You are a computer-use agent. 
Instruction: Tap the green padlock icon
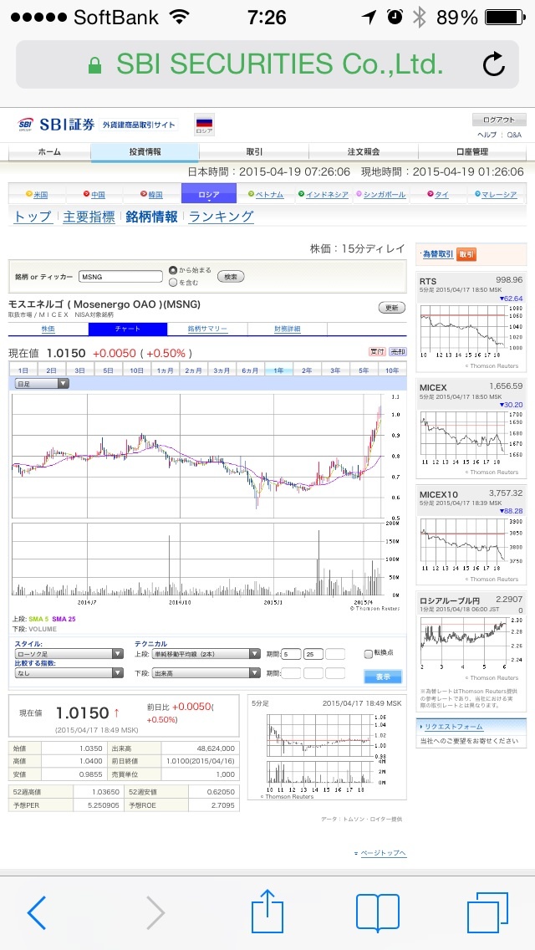[x=94, y=65]
